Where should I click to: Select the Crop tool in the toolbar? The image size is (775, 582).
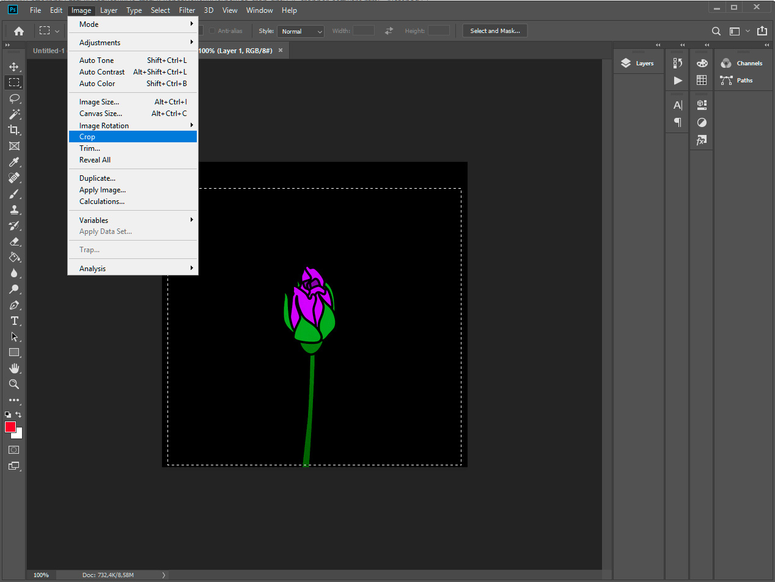[x=14, y=130]
